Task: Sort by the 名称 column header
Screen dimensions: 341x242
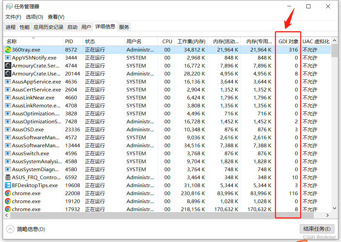Action: [33, 42]
